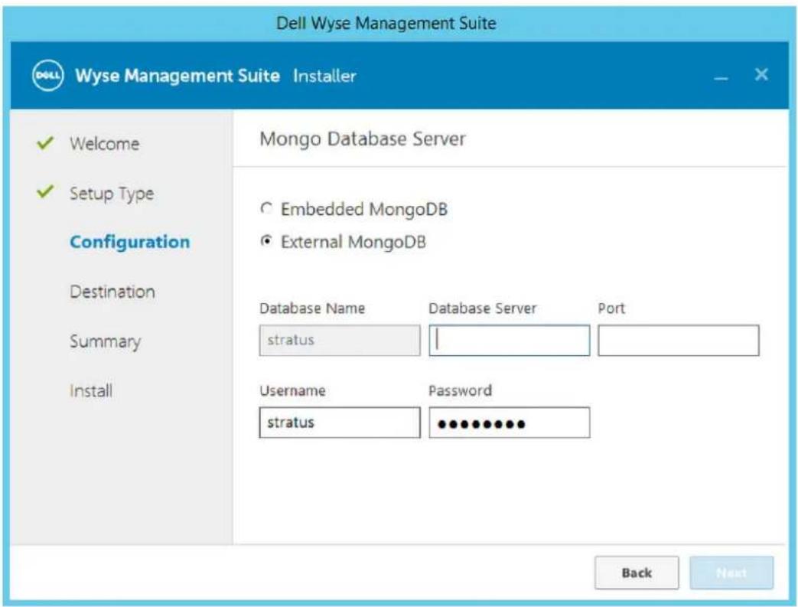Close the Wyse Management Suite installer
Viewport: 798px width, 607px height.
click(x=761, y=74)
